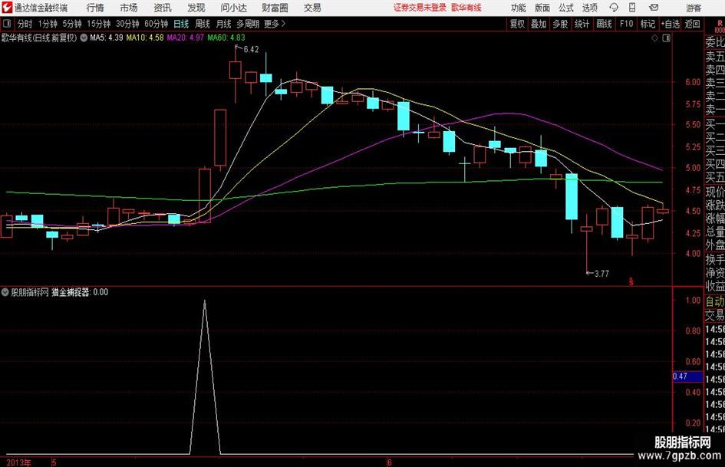Screen dimensions: 725x467
Task: Expand the 更多 periods list
Action: (x=275, y=24)
